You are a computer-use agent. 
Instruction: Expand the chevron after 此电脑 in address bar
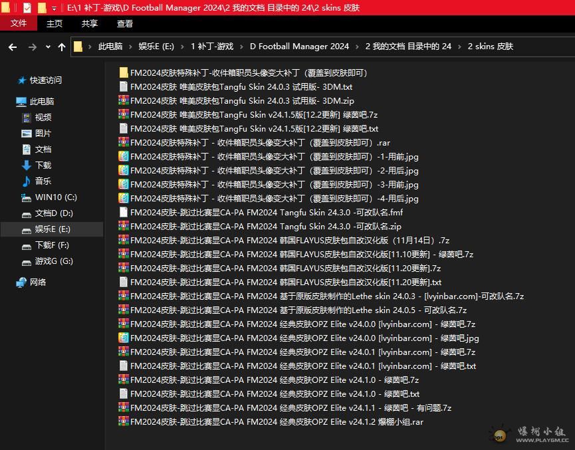[x=130, y=47]
